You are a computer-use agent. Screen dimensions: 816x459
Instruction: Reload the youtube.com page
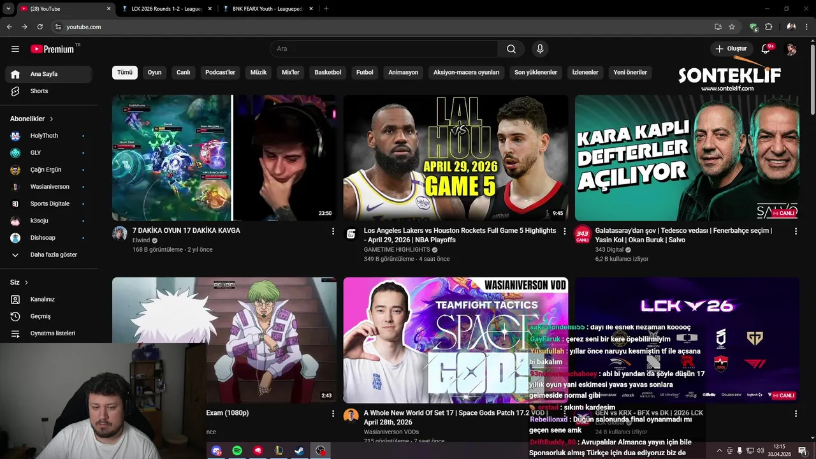click(40, 27)
